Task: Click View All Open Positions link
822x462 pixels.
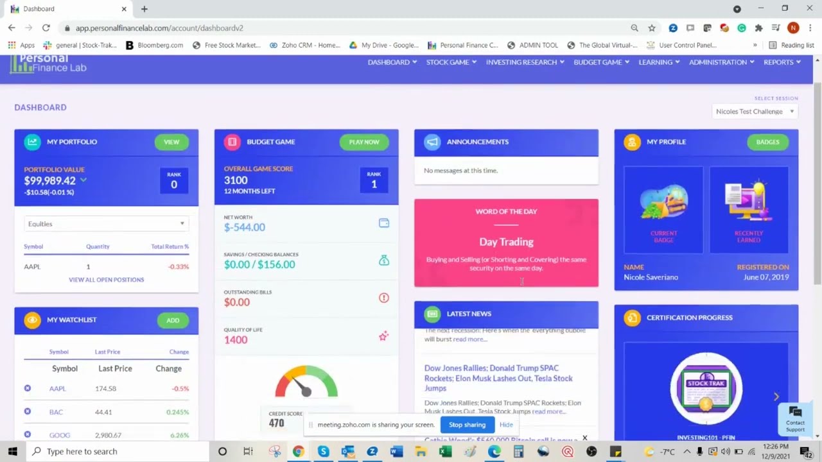Action: (107, 280)
